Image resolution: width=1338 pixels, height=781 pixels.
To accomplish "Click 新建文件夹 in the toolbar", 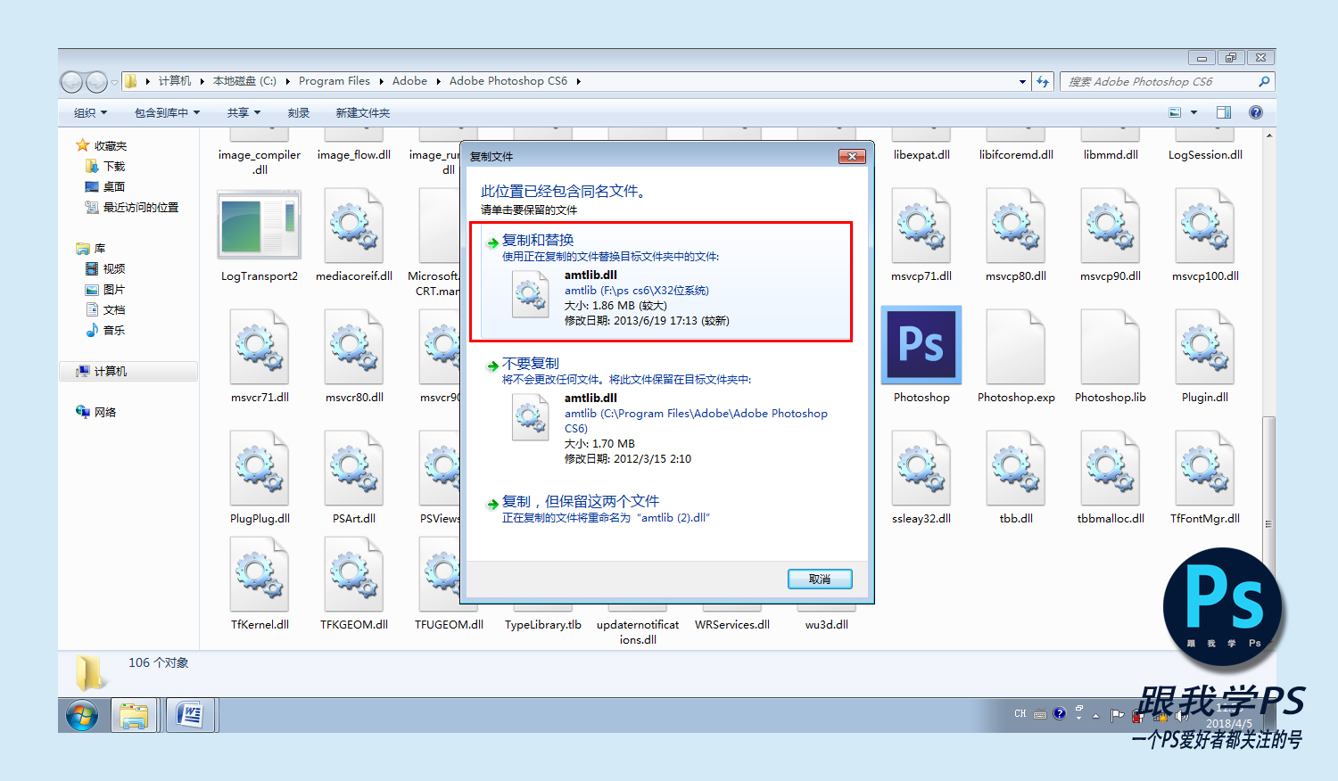I will click(x=362, y=113).
